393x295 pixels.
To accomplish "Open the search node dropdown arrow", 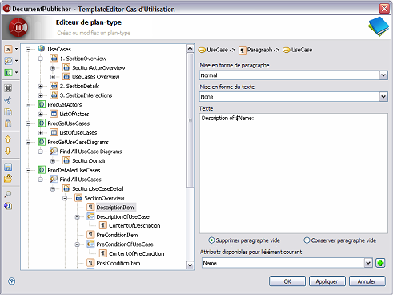I will coord(16,61).
